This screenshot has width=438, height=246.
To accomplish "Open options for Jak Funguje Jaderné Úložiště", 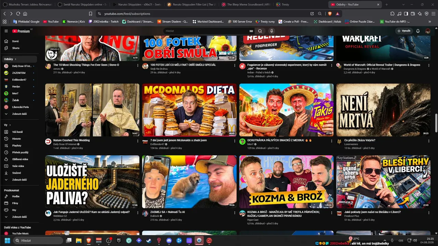I will coord(137,212).
